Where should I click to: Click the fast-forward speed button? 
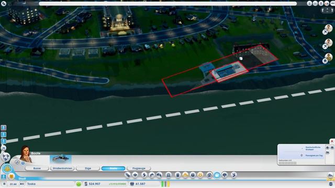point(22,184)
